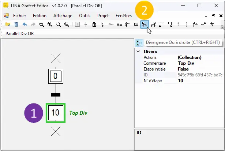Click the trash delete icon
Viewport: 225px width, 151px height.
click(16, 24)
